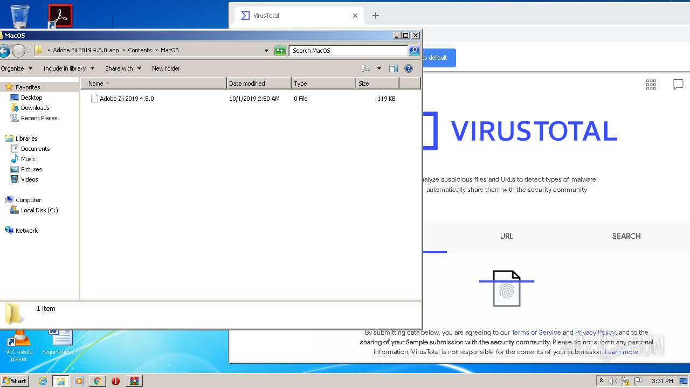Screen dimensions: 690x388
Task: Open the view options dropdown arrow
Action: pos(379,68)
